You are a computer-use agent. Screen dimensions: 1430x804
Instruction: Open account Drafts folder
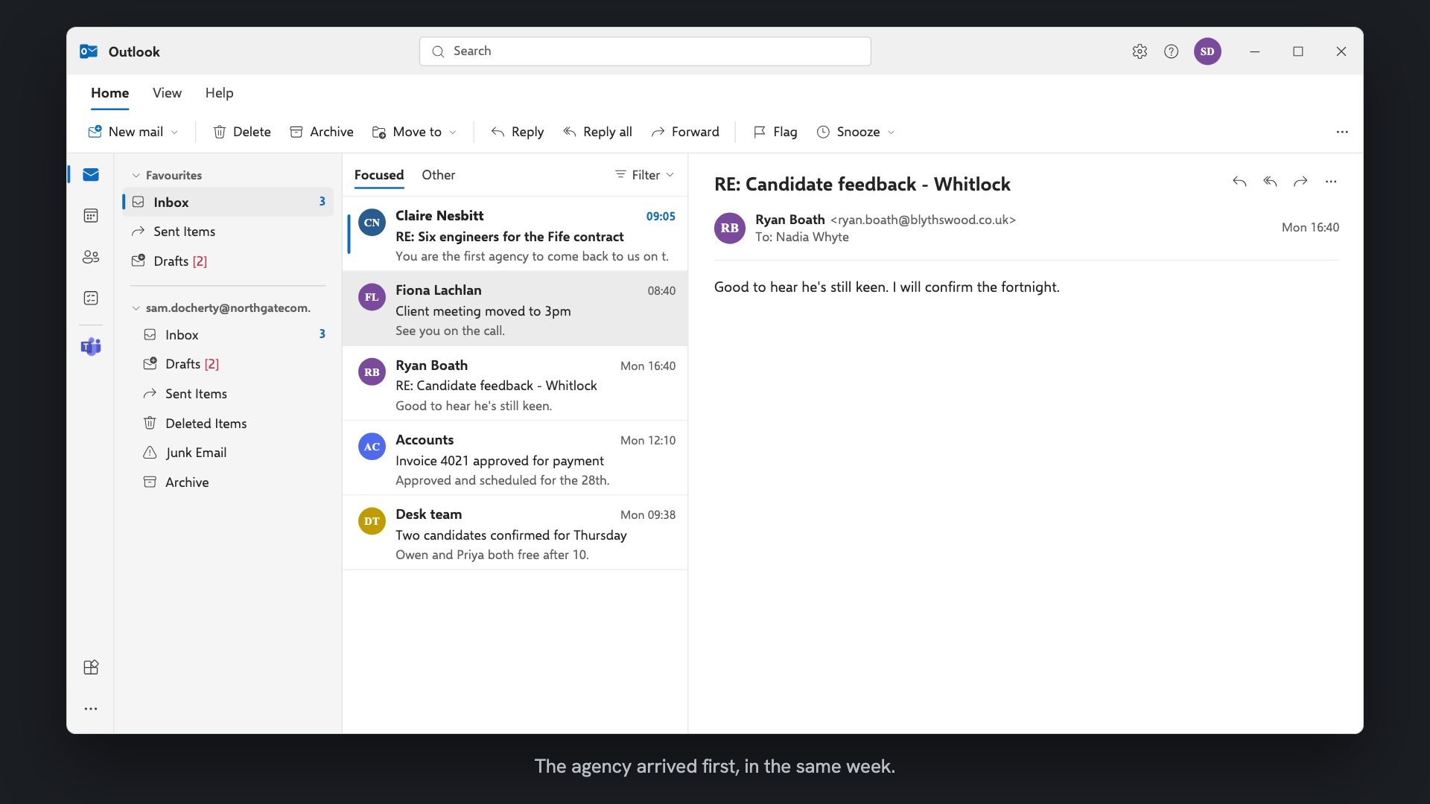click(228, 364)
